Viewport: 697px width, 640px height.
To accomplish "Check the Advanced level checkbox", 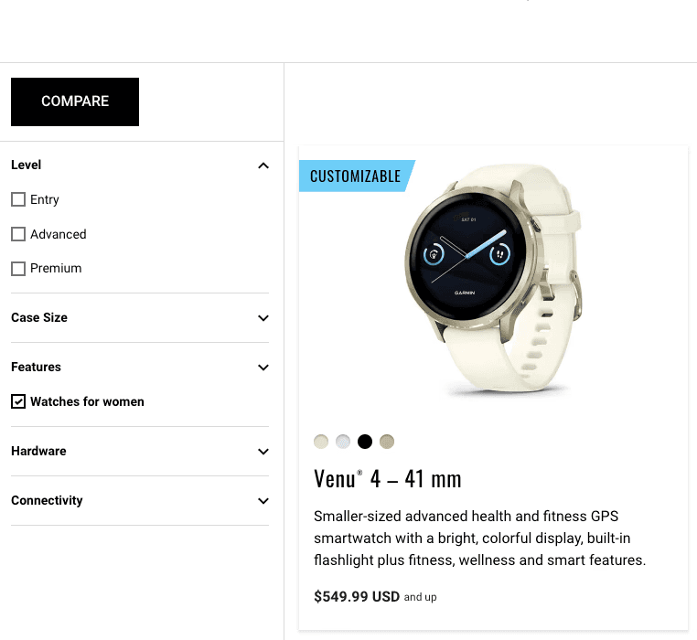I will click(x=18, y=234).
